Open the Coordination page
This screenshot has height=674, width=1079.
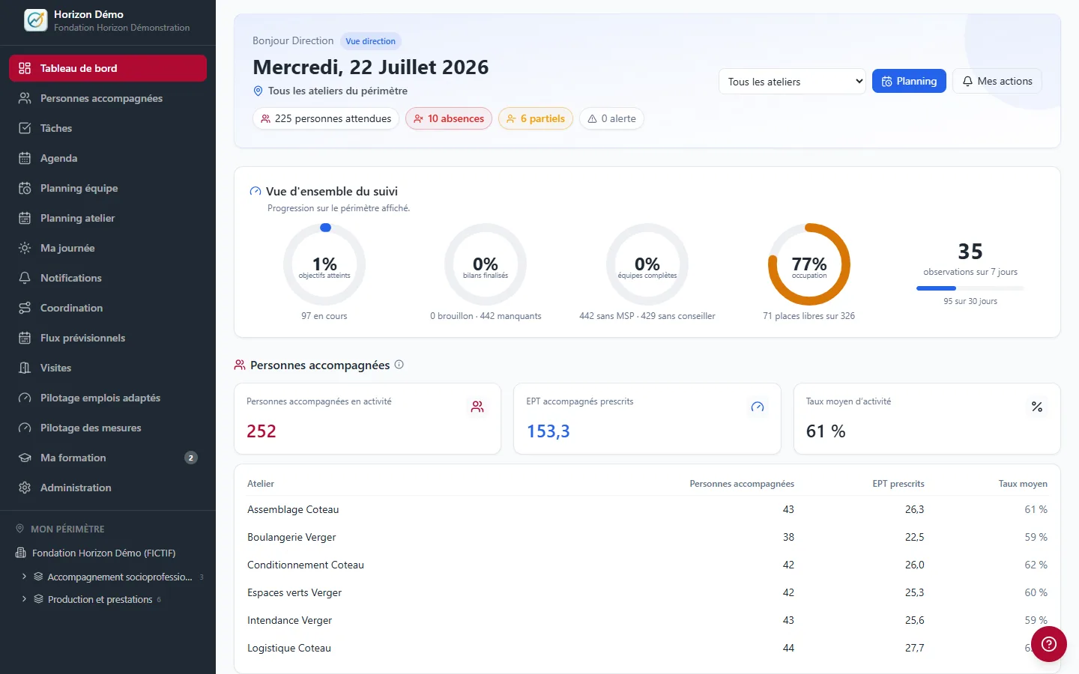(x=108, y=308)
